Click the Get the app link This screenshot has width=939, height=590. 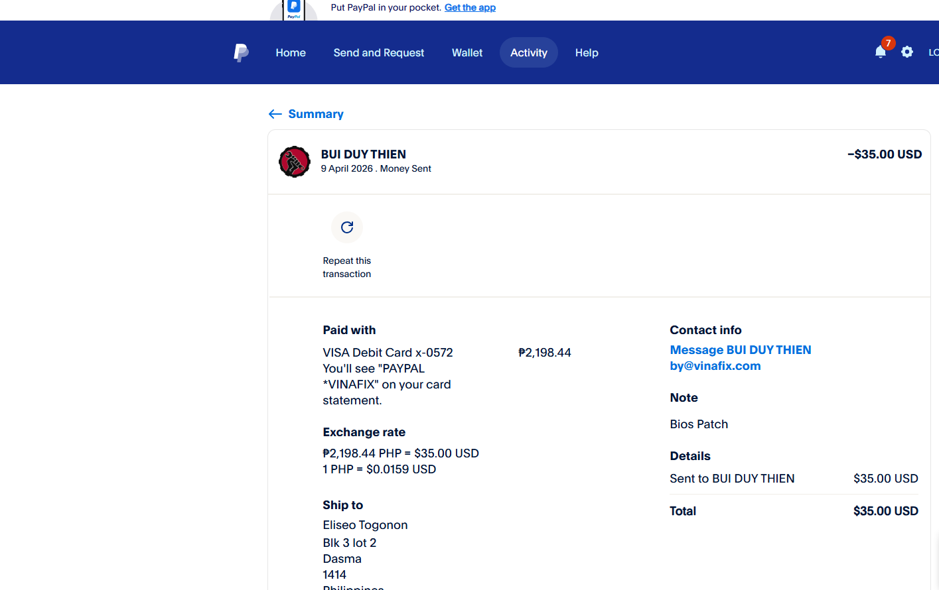pos(470,7)
